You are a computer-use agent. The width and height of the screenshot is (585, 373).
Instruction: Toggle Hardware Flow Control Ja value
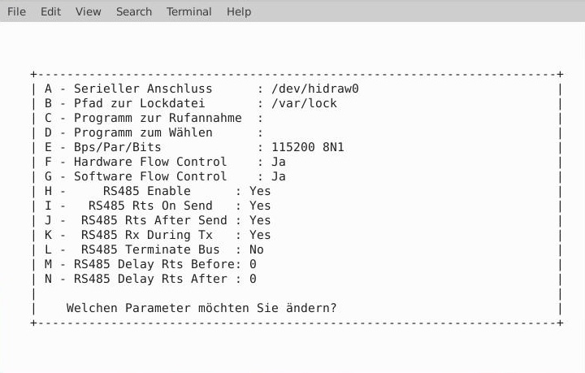279,162
